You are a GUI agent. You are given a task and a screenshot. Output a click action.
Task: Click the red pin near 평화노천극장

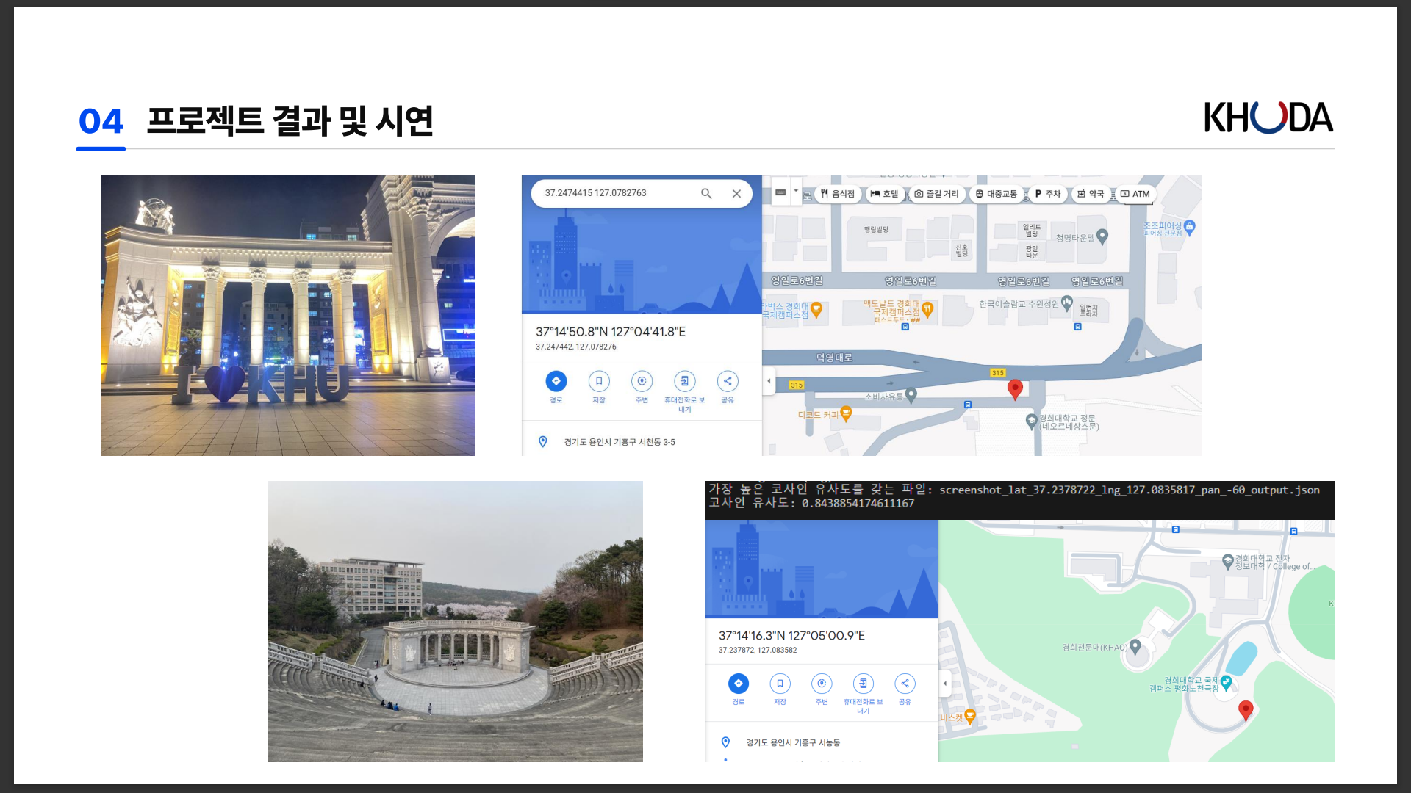coord(1246,709)
